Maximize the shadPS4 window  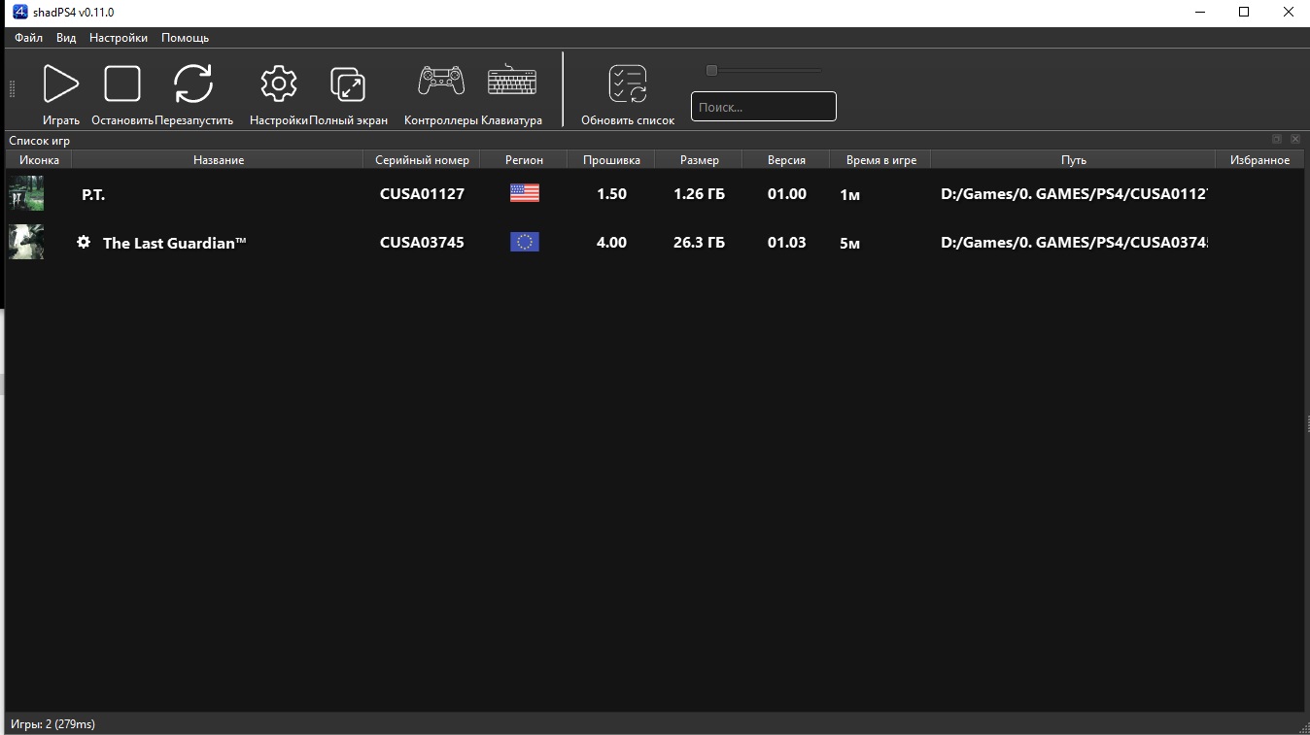(x=1244, y=13)
